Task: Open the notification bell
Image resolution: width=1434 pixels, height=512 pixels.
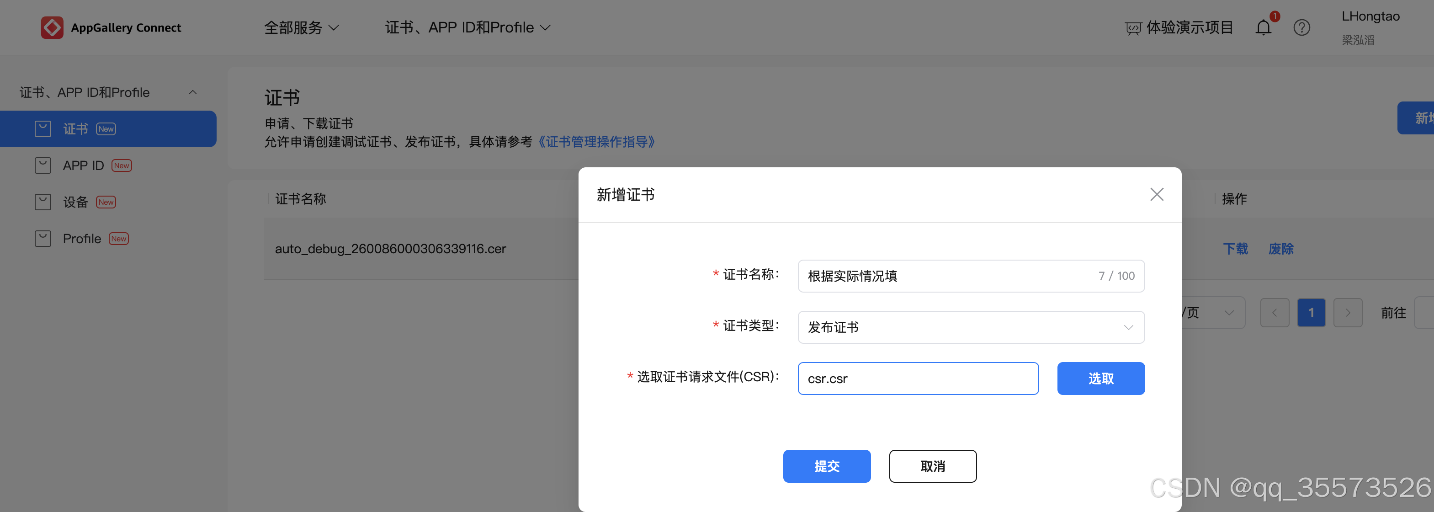Action: coord(1263,27)
